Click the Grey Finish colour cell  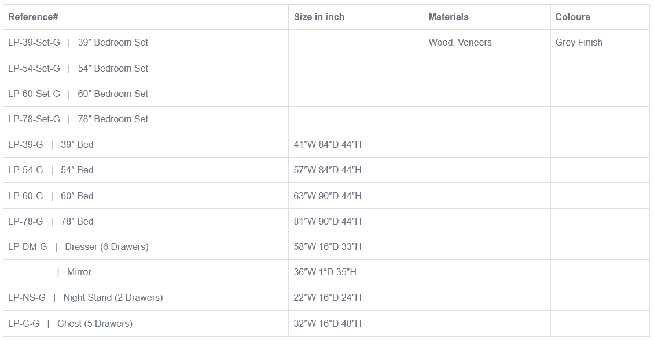tap(579, 43)
